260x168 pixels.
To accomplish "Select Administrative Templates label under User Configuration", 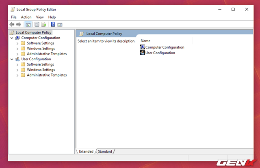I will point(47,75).
